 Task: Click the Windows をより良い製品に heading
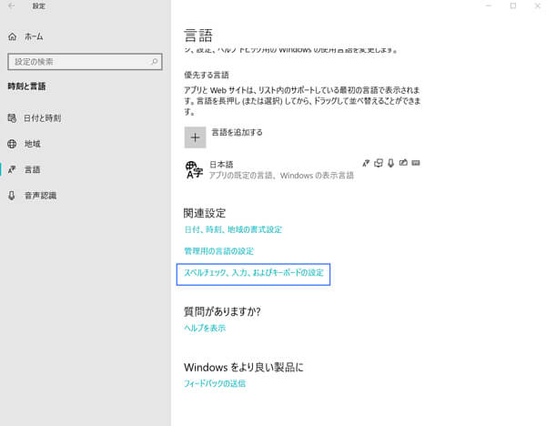point(244,367)
